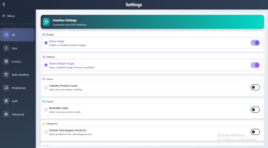This screenshot has width=268, height=148.
Task: Click the Invoice document icon
Action: tap(6, 61)
